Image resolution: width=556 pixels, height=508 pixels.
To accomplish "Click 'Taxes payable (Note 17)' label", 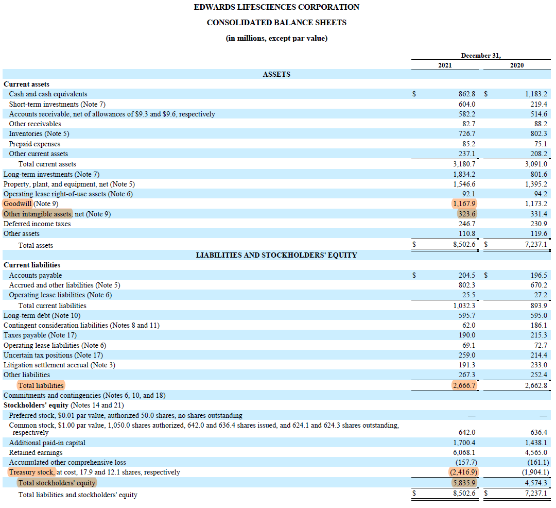I will tap(40, 335).
